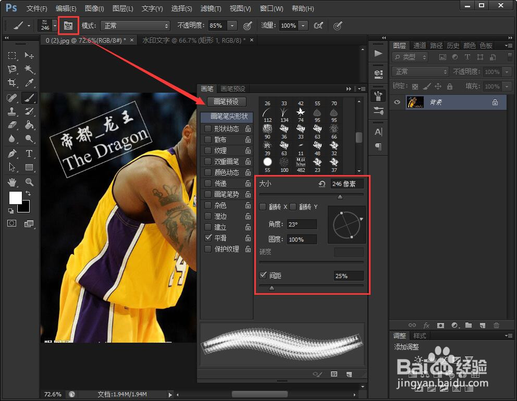The image size is (517, 401).
Task: Open the 滤镜(T) menu
Action: pyautogui.click(x=211, y=8)
